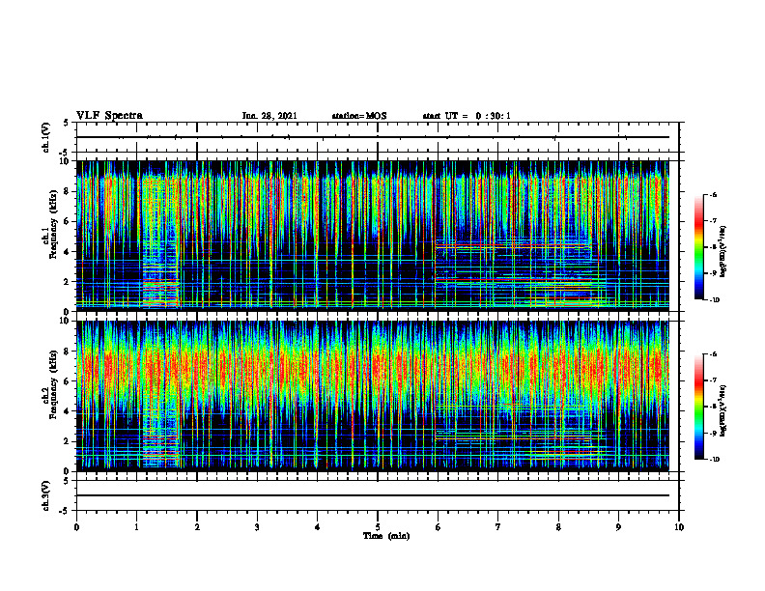Click time axis tick label '8'

[558, 527]
